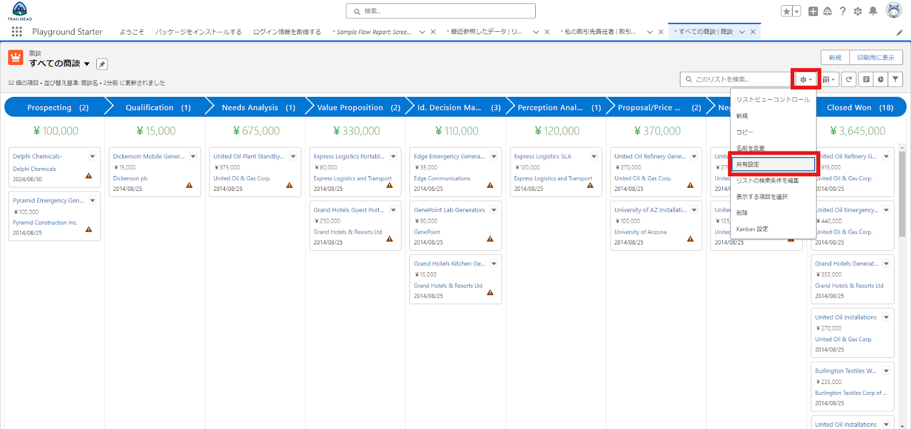Open the Delphi Chemicals account link
Viewport: 911px width, 429px height.
34,169
